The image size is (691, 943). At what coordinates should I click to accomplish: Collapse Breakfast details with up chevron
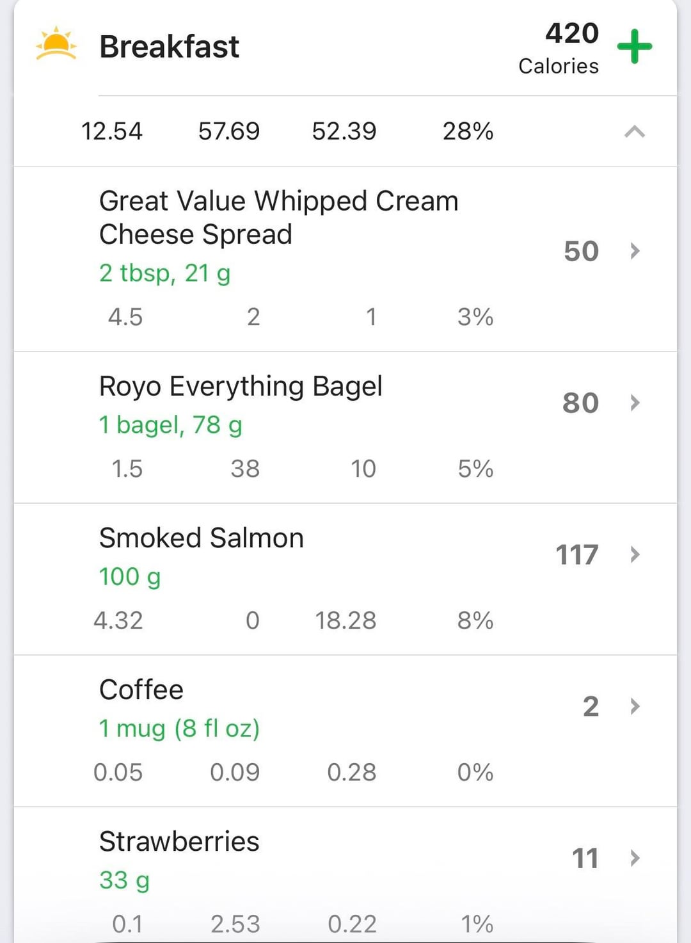tap(634, 132)
